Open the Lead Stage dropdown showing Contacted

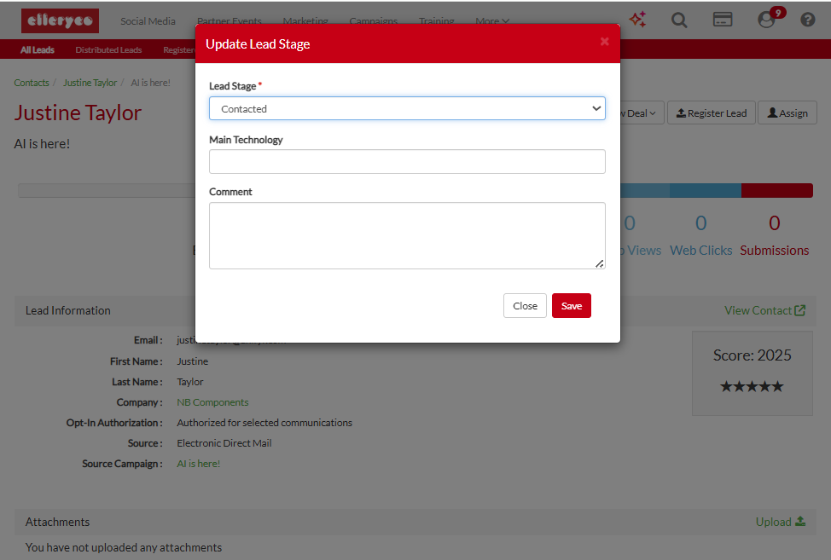pos(407,108)
